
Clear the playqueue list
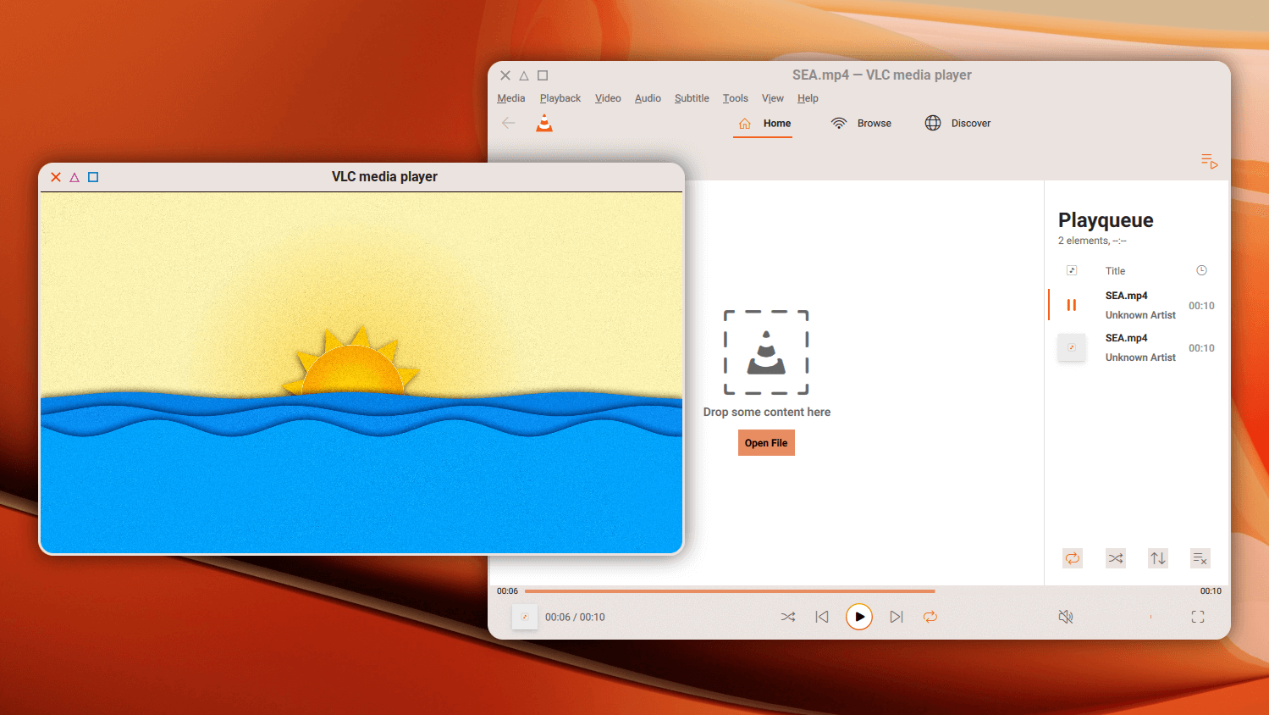[1200, 558]
